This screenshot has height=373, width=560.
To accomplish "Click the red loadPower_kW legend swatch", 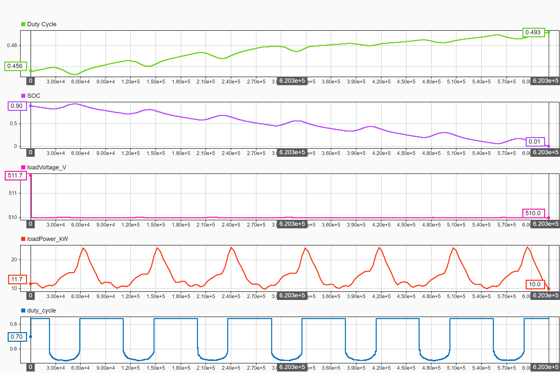I will tap(23, 239).
